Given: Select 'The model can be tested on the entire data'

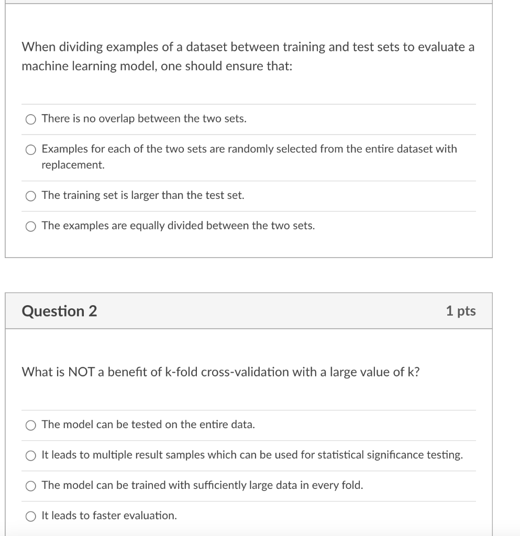Looking at the screenshot, I should coord(31,425).
